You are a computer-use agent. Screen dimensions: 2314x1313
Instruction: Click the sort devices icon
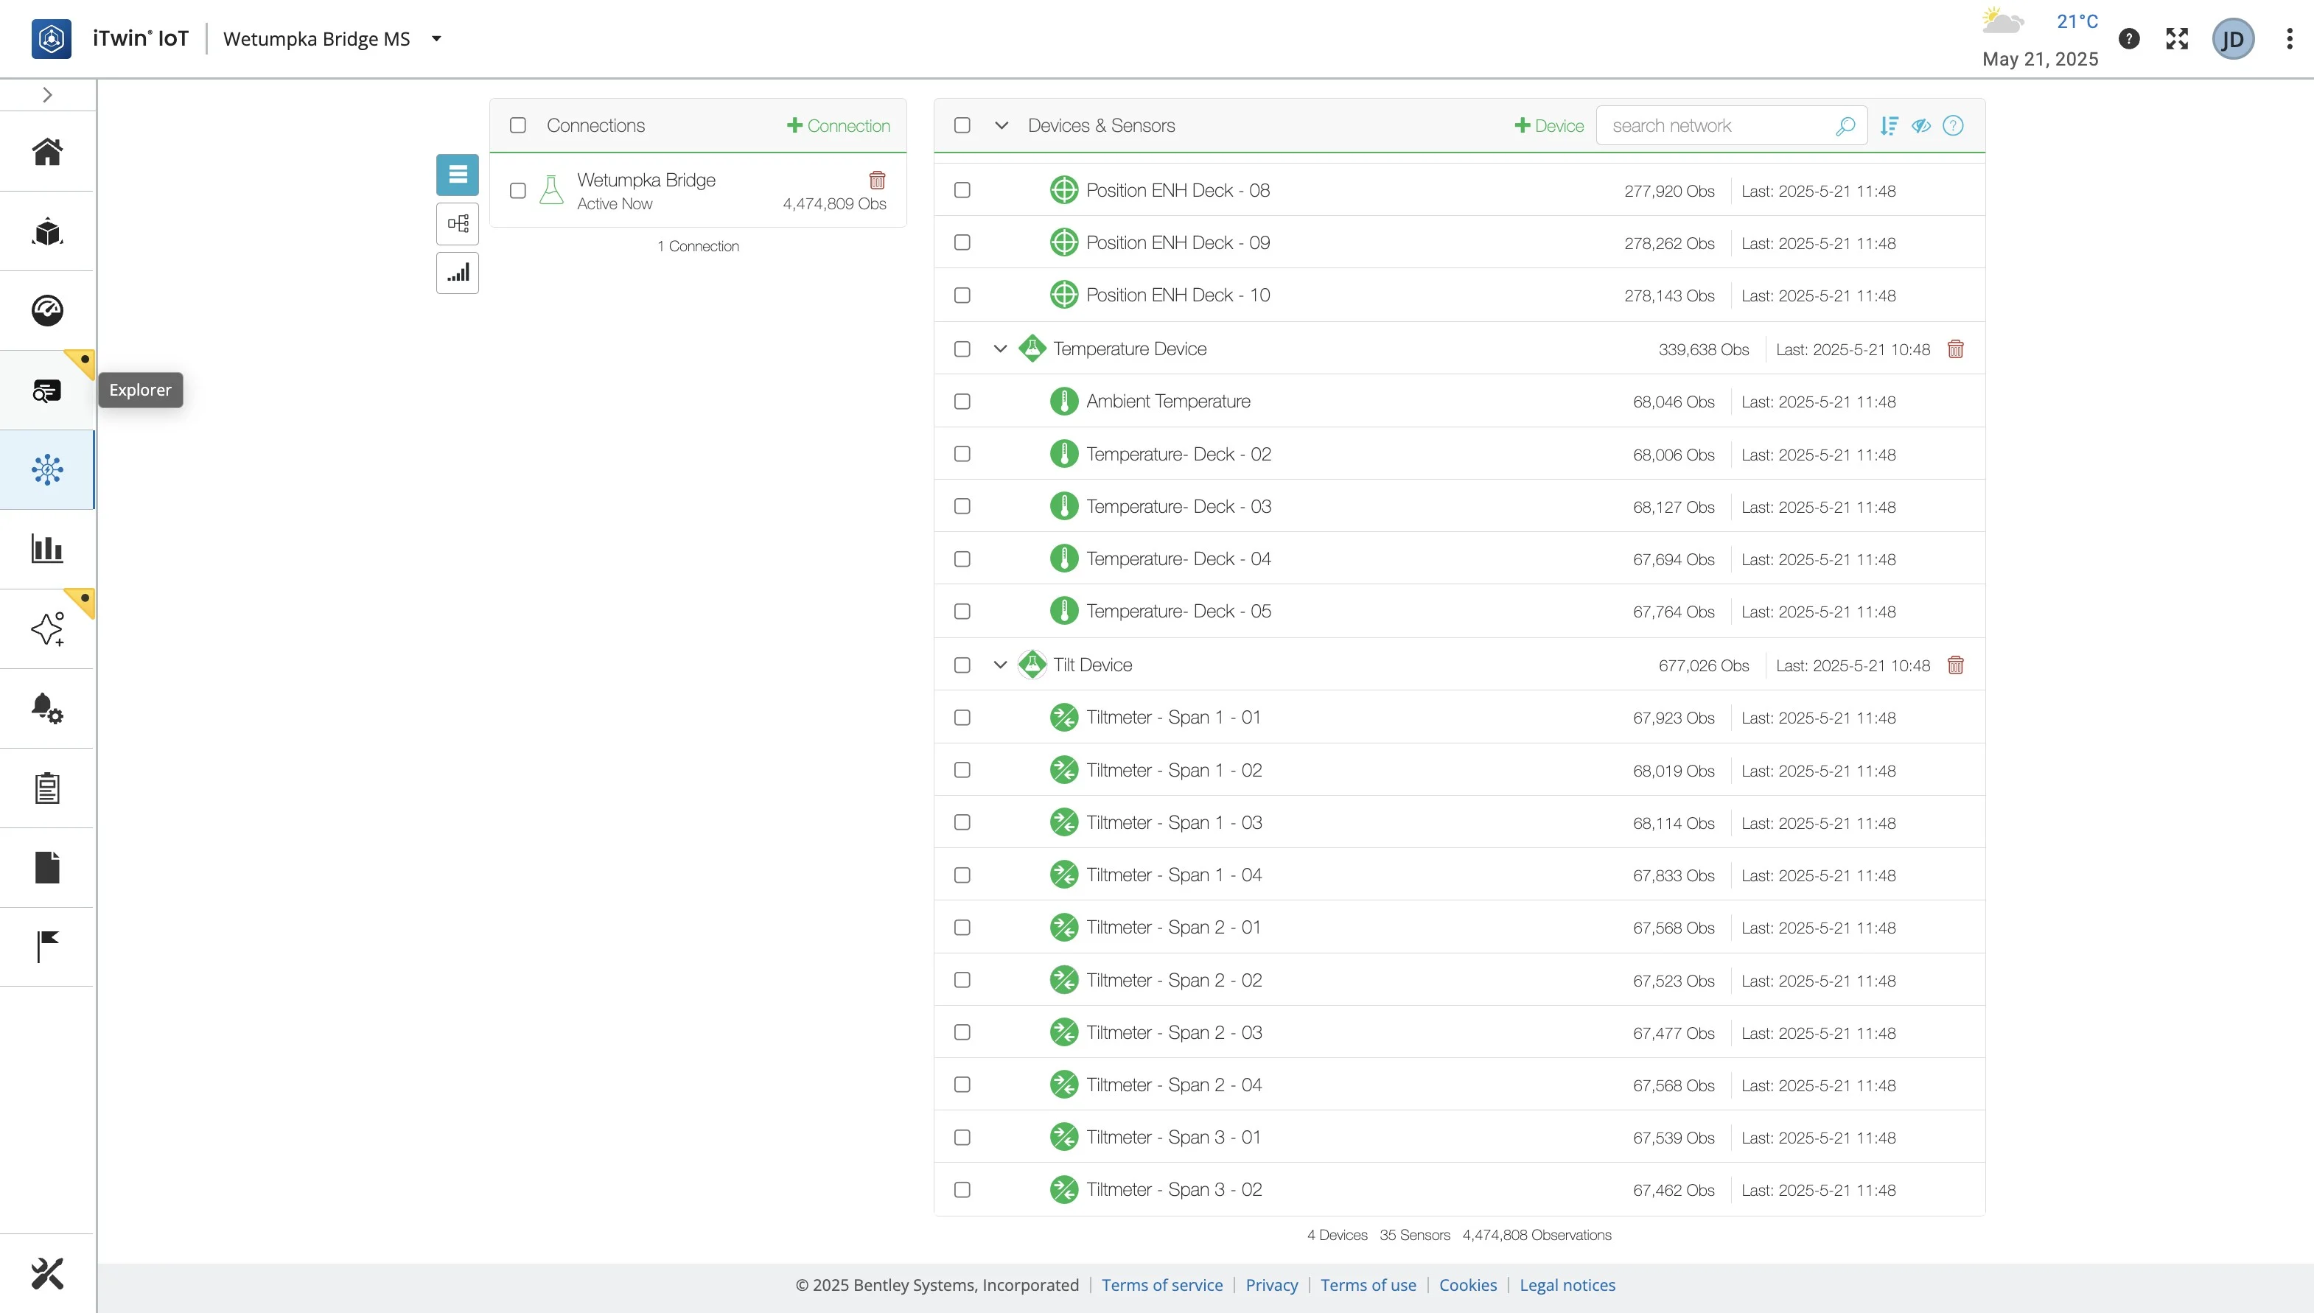(1890, 126)
